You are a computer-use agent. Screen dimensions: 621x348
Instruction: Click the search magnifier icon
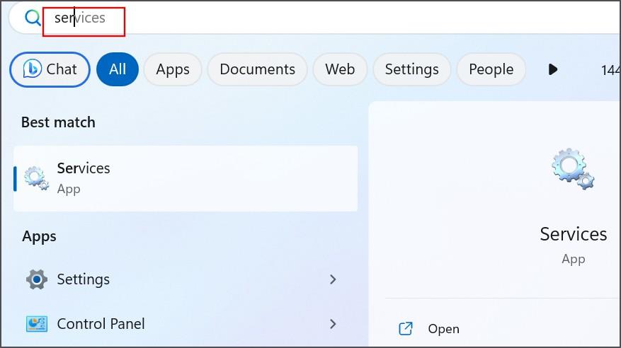33,18
